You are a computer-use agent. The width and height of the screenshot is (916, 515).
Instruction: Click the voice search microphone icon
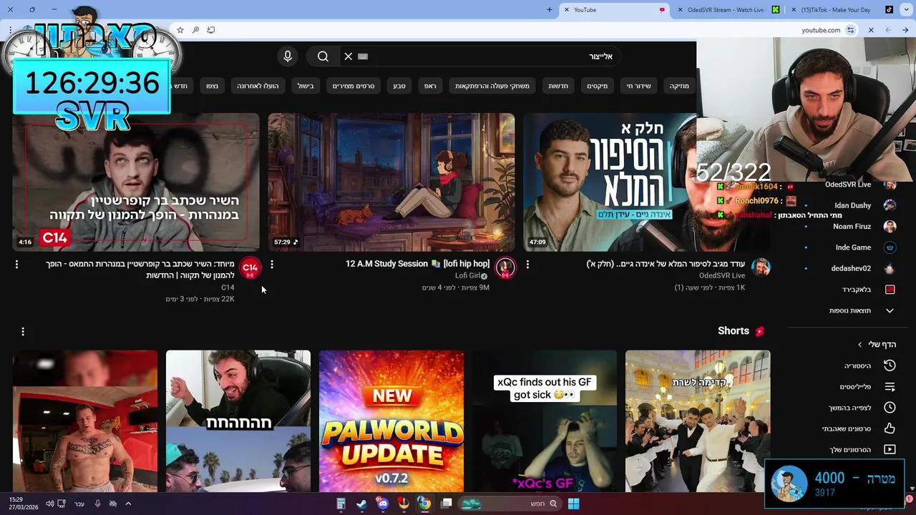tap(288, 57)
